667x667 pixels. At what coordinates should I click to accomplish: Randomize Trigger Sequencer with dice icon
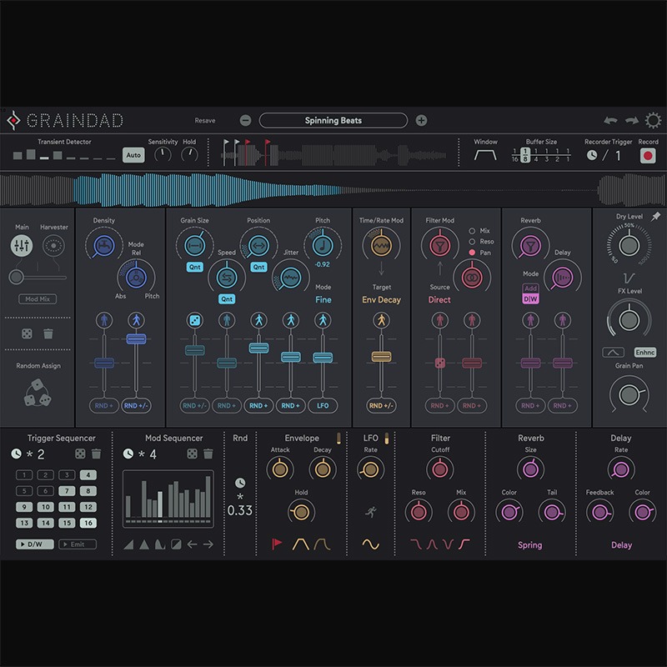80,454
